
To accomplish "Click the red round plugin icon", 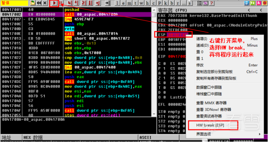I will click(x=265, y=3).
